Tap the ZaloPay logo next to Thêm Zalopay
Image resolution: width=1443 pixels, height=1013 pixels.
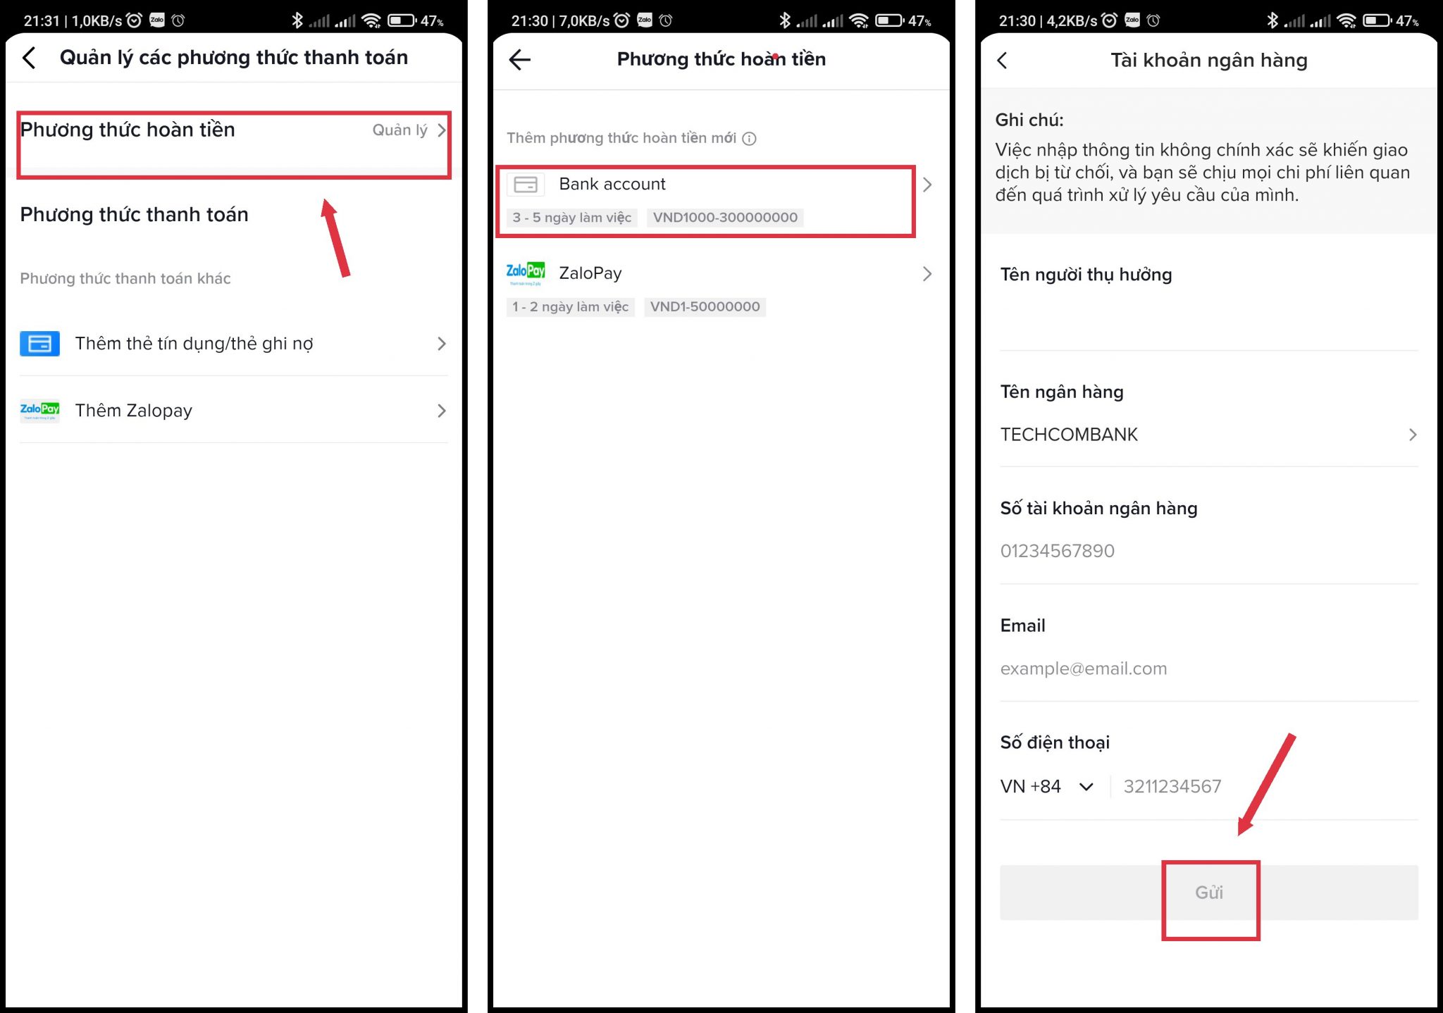pyautogui.click(x=39, y=411)
